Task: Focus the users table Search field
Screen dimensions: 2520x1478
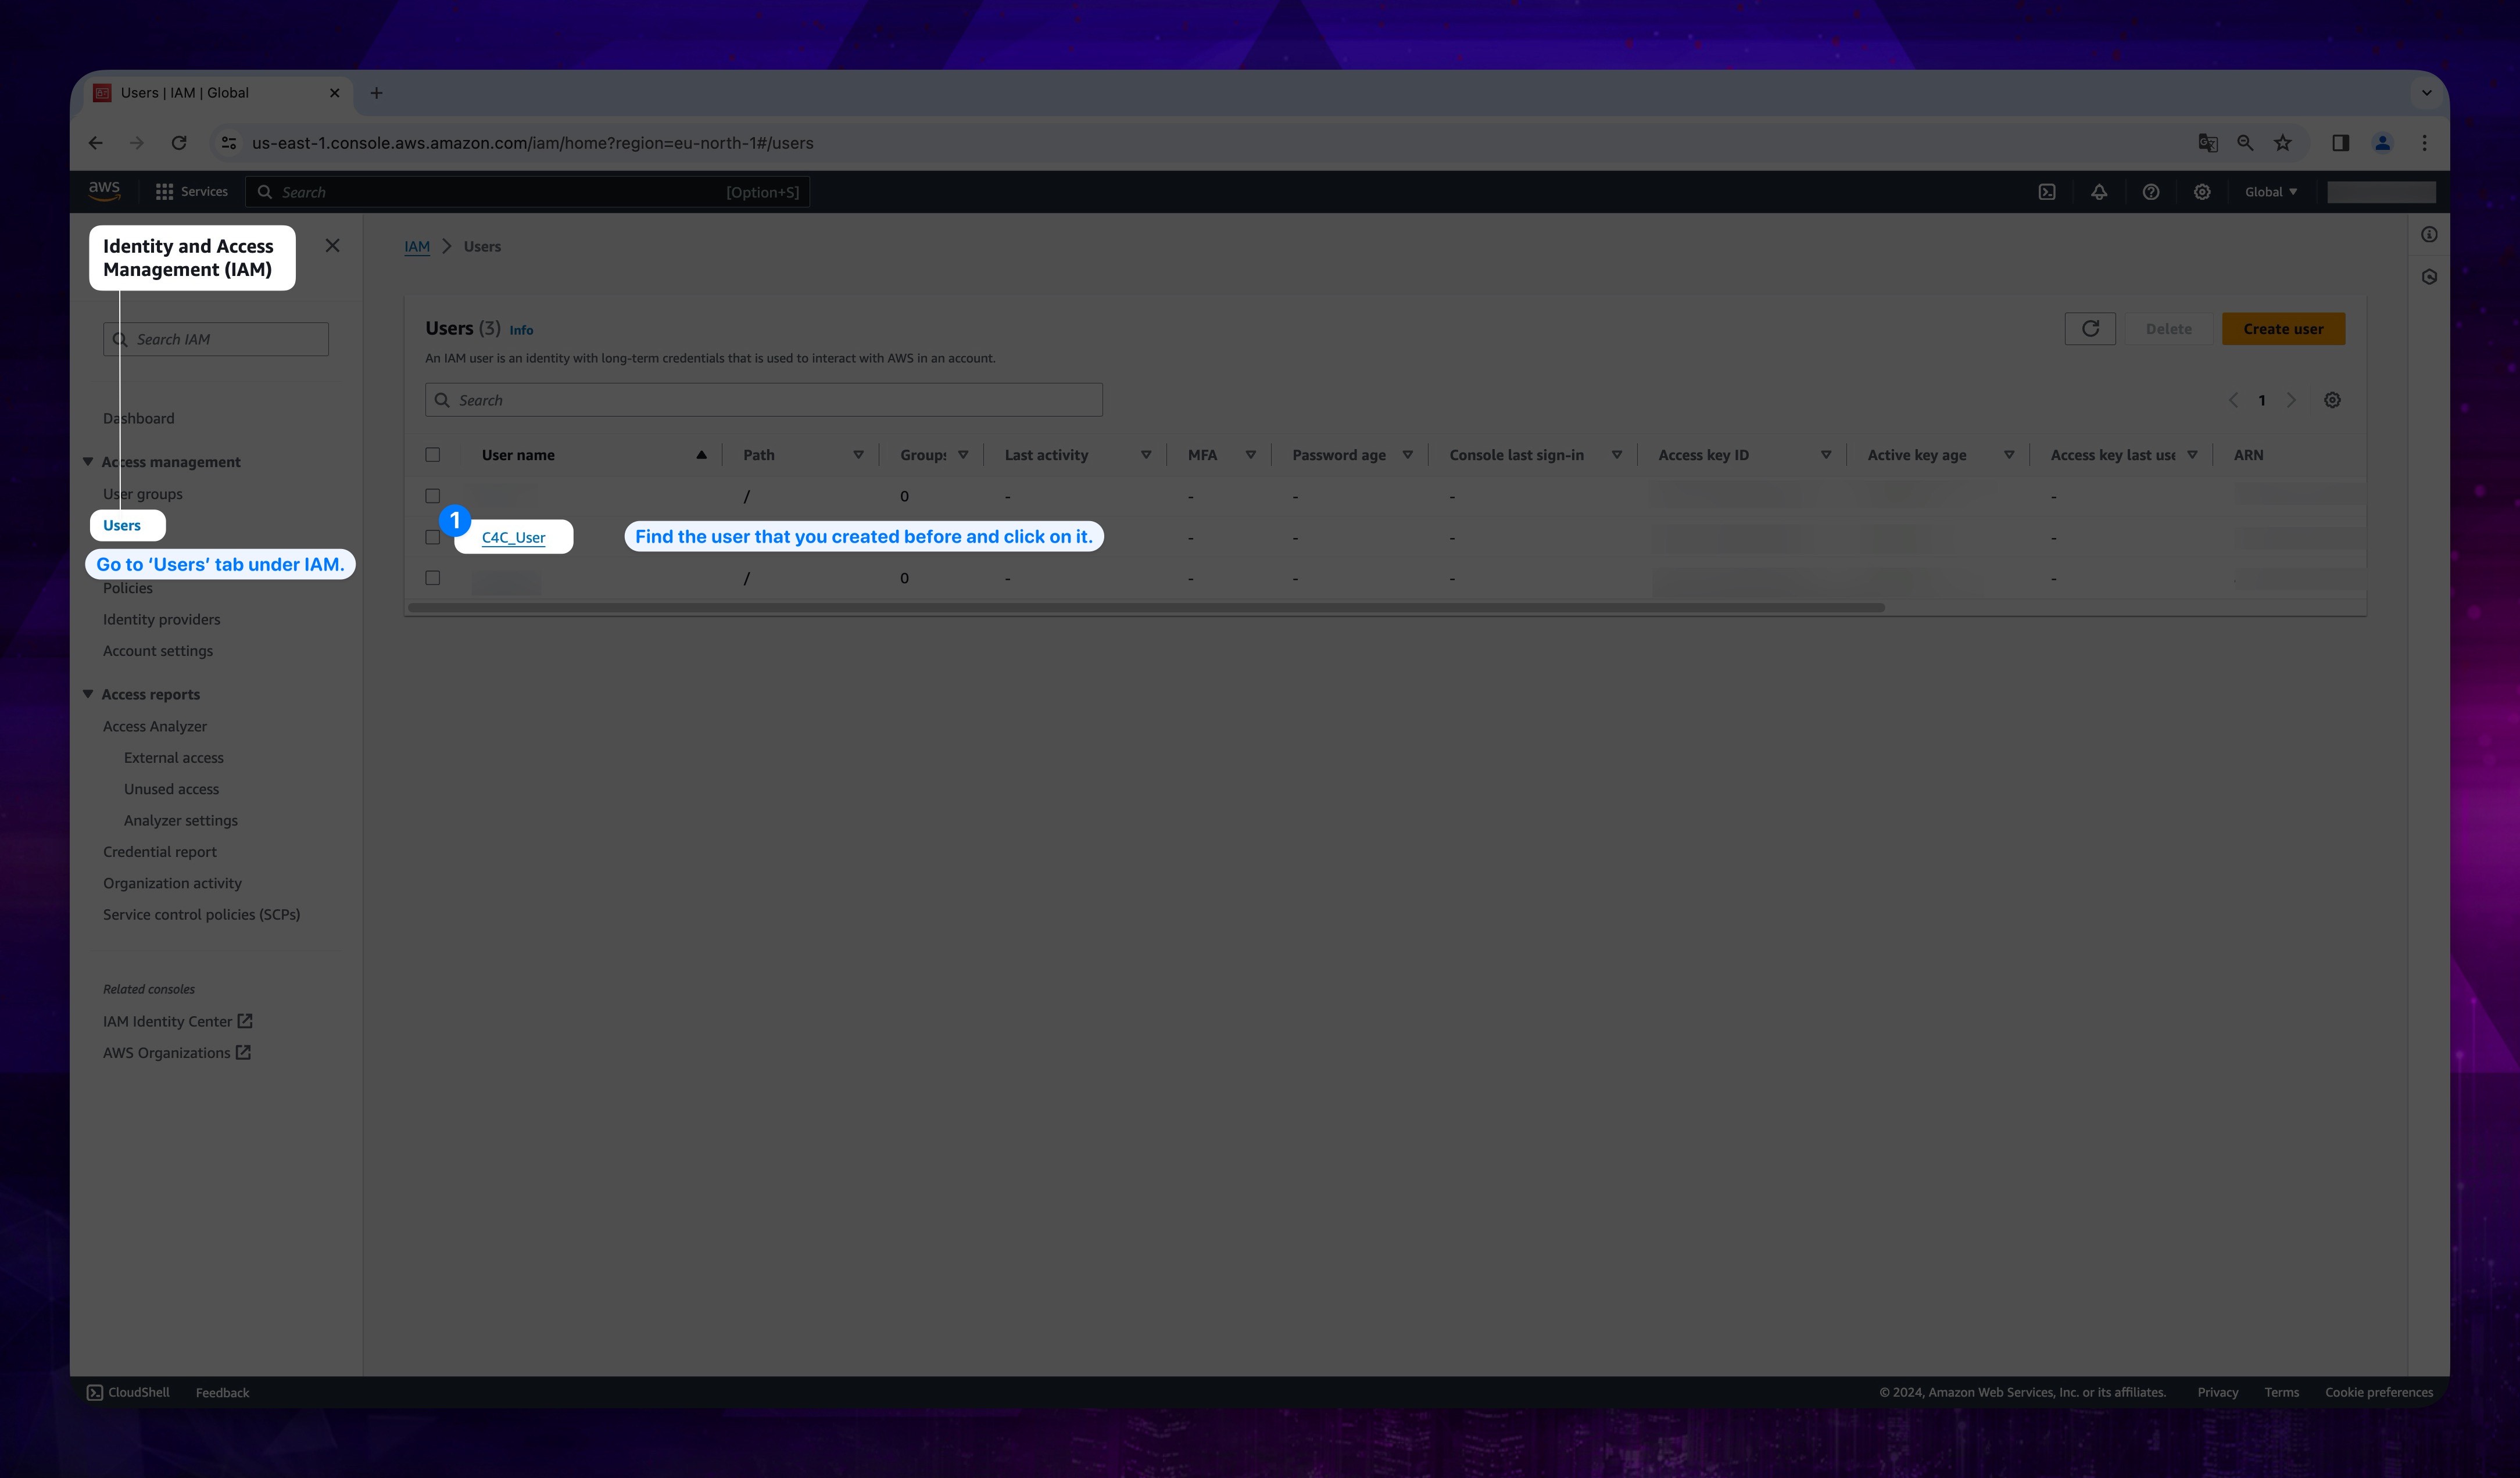Action: coord(764,400)
